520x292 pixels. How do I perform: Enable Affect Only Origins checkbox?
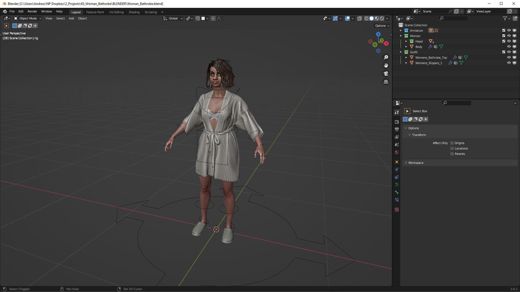coord(452,143)
